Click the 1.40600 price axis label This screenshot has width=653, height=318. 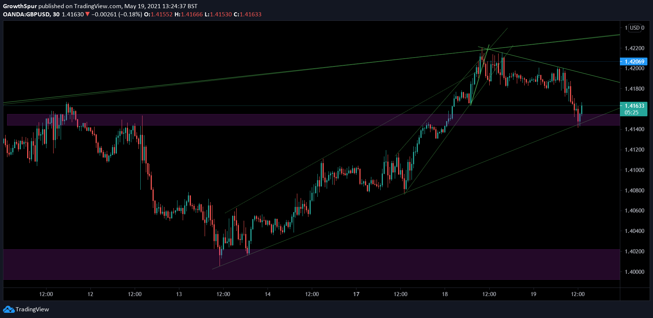(x=634, y=211)
